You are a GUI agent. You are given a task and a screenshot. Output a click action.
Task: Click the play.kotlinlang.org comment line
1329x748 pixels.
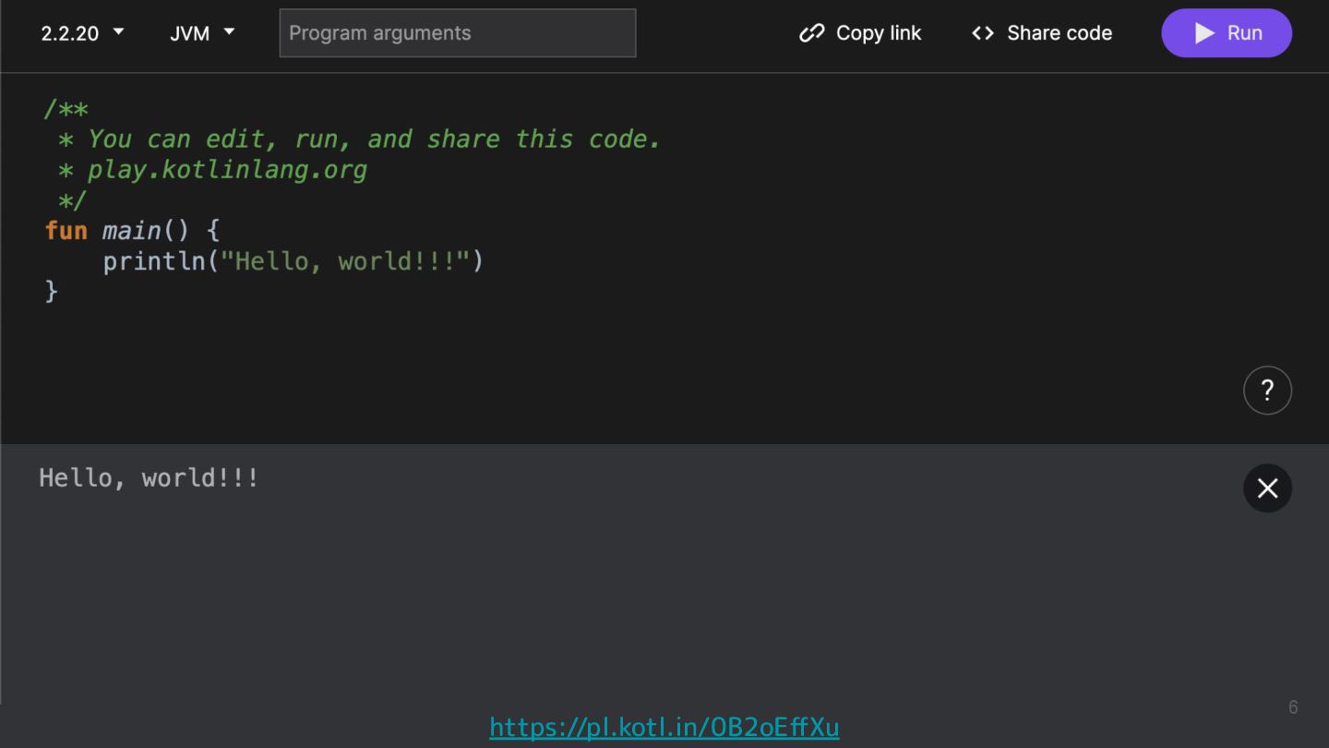tap(226, 170)
